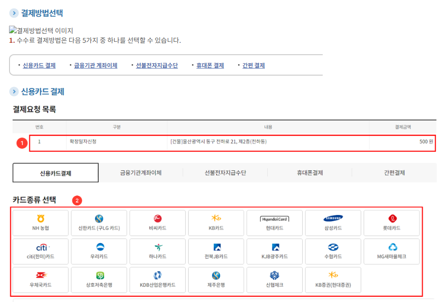The width and height of the screenshot is (442, 302).
Task: Select the MG새마을체크 logo
Action: [x=393, y=247]
